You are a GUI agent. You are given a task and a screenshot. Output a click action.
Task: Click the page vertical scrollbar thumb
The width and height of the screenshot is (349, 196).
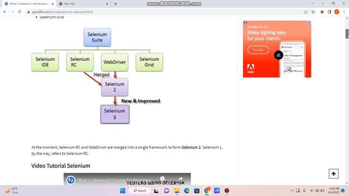coord(347,34)
